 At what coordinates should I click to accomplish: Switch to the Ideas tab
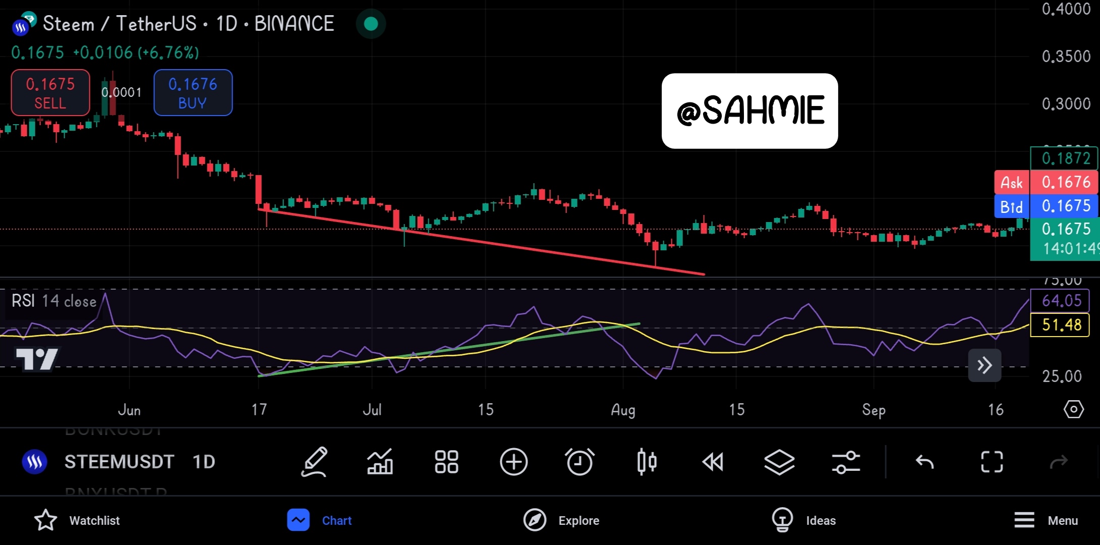click(804, 520)
